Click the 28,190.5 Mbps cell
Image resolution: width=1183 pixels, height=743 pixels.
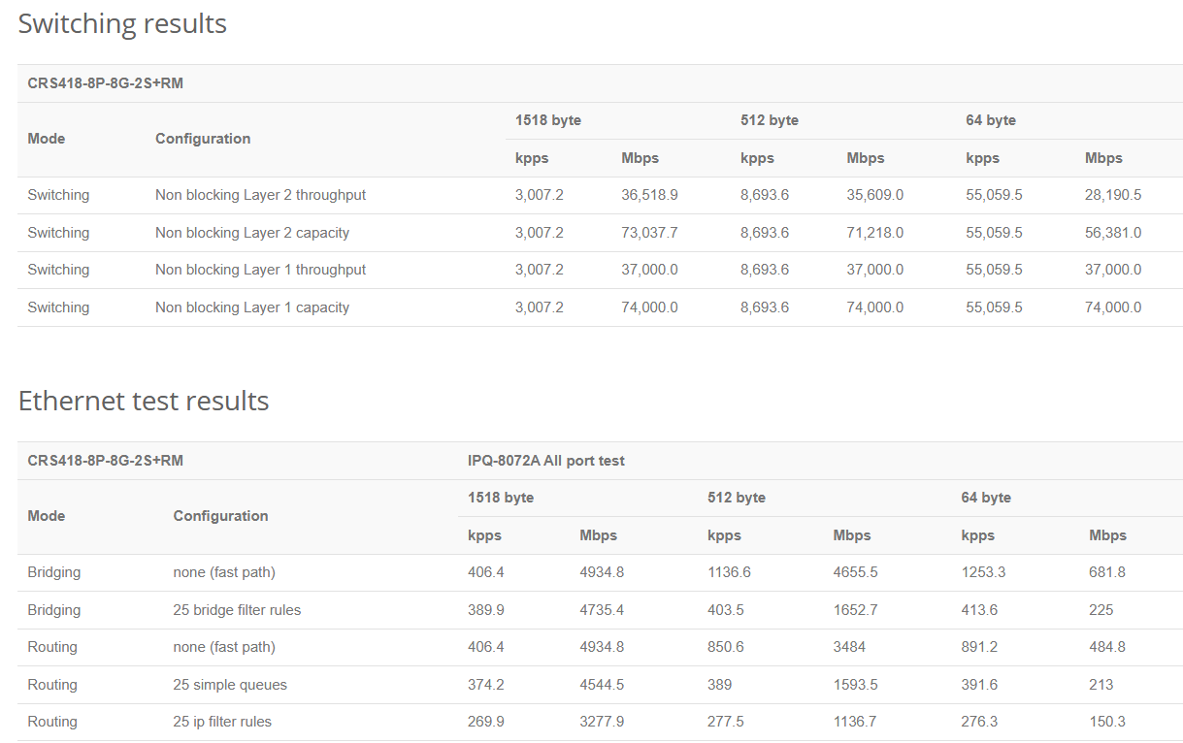click(x=1112, y=195)
